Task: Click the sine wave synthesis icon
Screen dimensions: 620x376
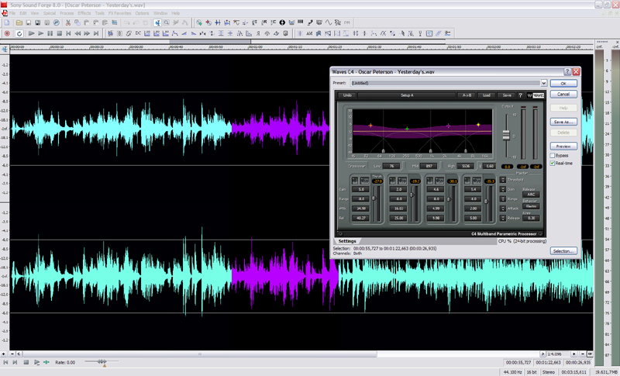Action: pyautogui.click(x=328, y=23)
